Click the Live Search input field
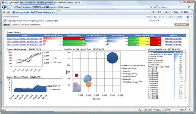Viewport: 196px width, 114px height. (x=172, y=7)
